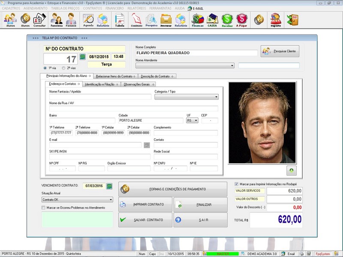
Task: Switch to Descrição do Contrato tab
Action: tap(157, 76)
